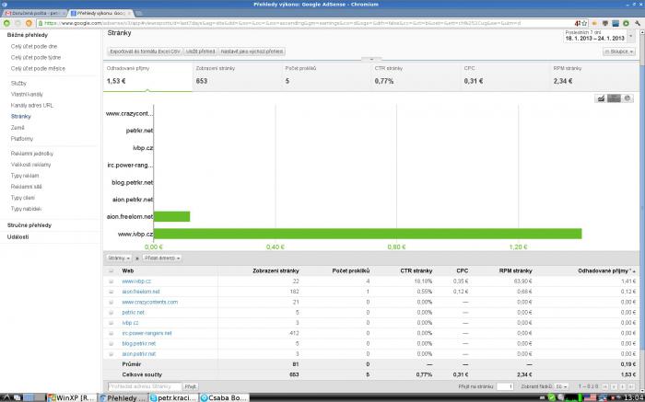Open the Stránky dimension dropdown
The image size is (645, 402).
pyautogui.click(x=119, y=258)
